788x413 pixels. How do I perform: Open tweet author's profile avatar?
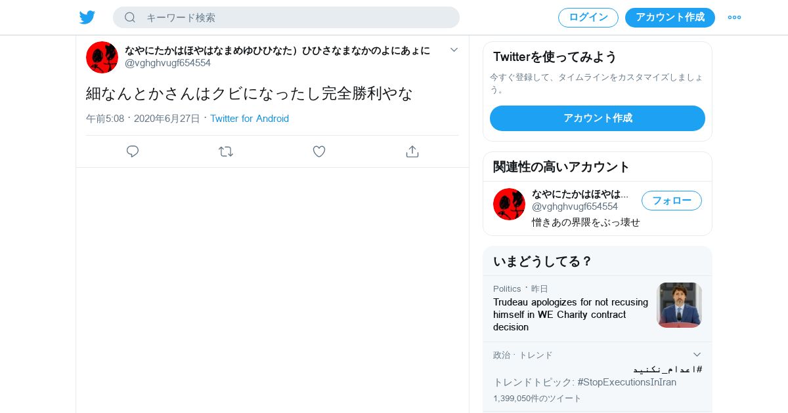pos(102,57)
